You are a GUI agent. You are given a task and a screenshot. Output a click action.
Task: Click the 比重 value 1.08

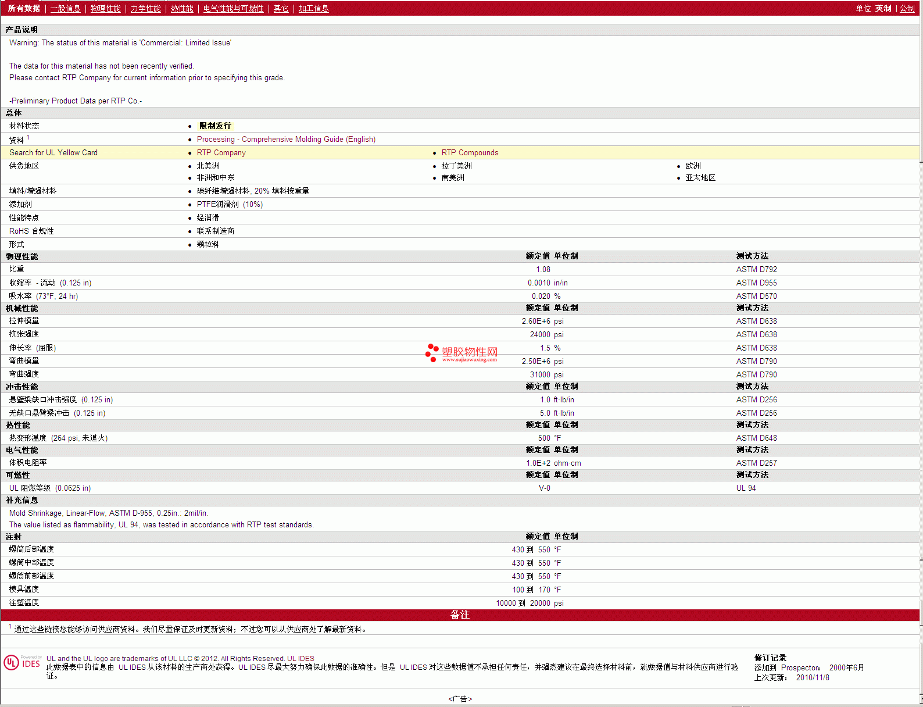tap(543, 269)
